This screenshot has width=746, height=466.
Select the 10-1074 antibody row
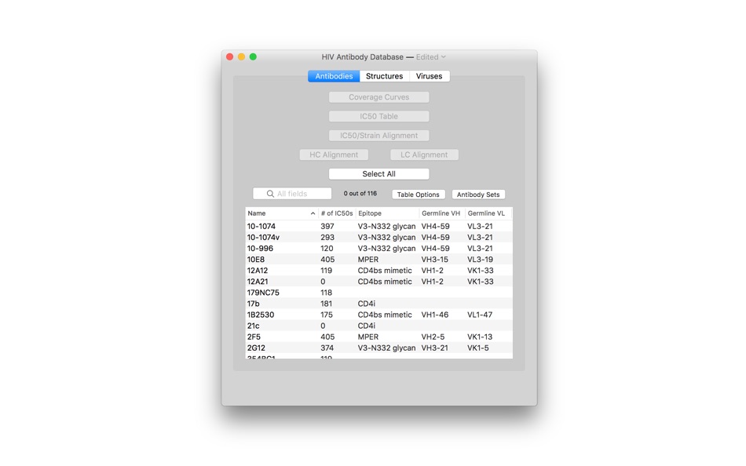378,227
